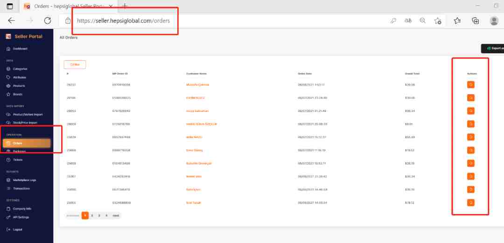Open the Filter button
The image size is (504, 243).
pyautogui.click(x=75, y=65)
